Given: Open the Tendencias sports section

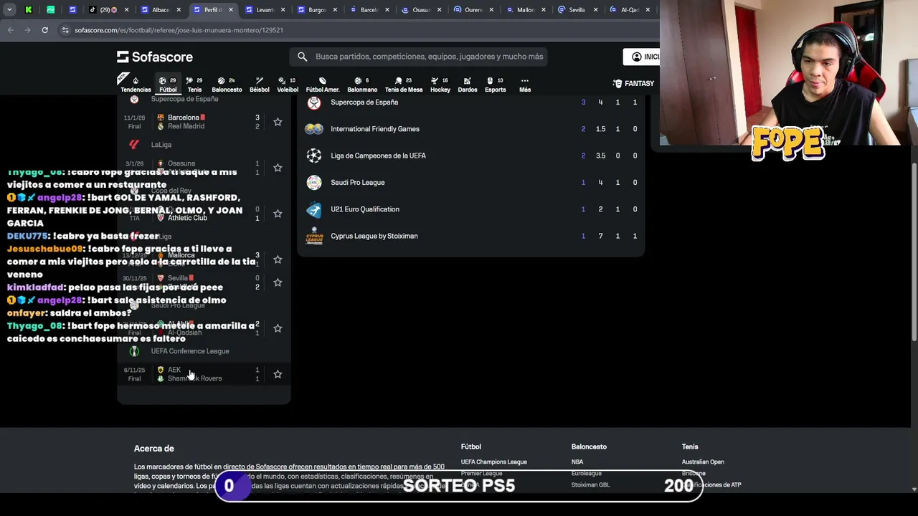Looking at the screenshot, I should tap(136, 85).
